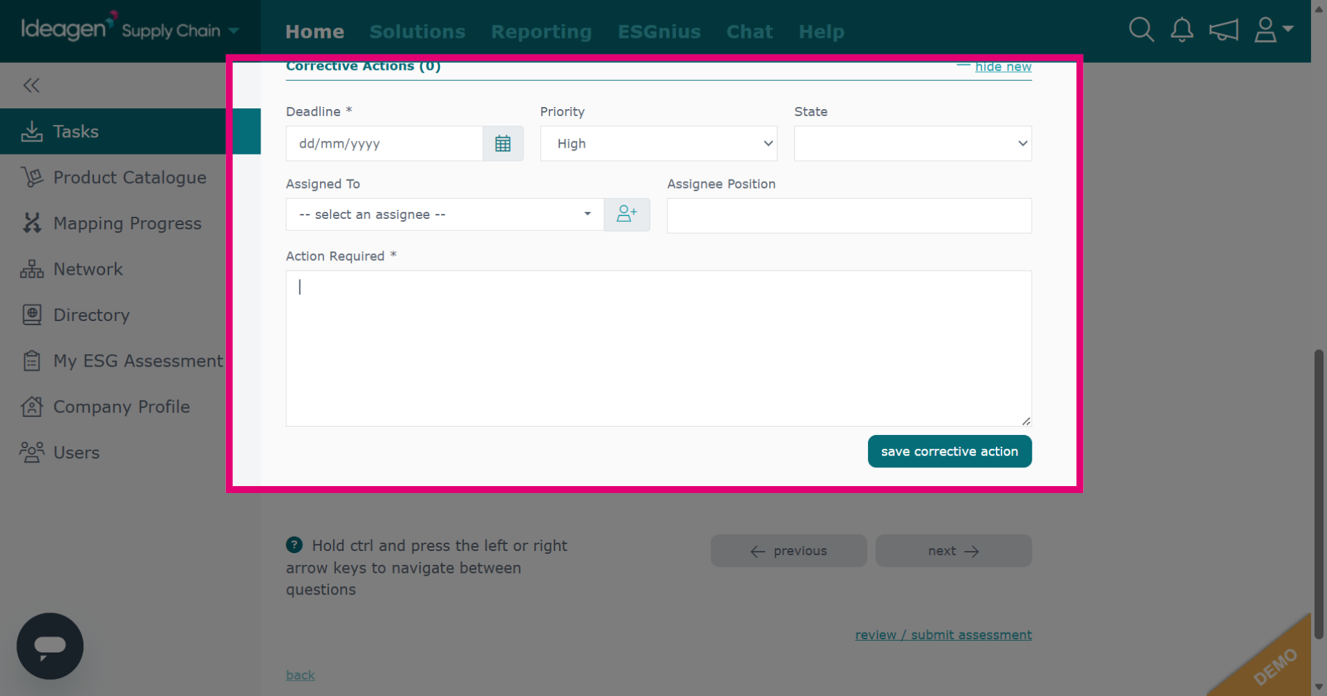Screen dimensions: 1327x696
Task: Open the notifications bell
Action: pyautogui.click(x=1182, y=30)
